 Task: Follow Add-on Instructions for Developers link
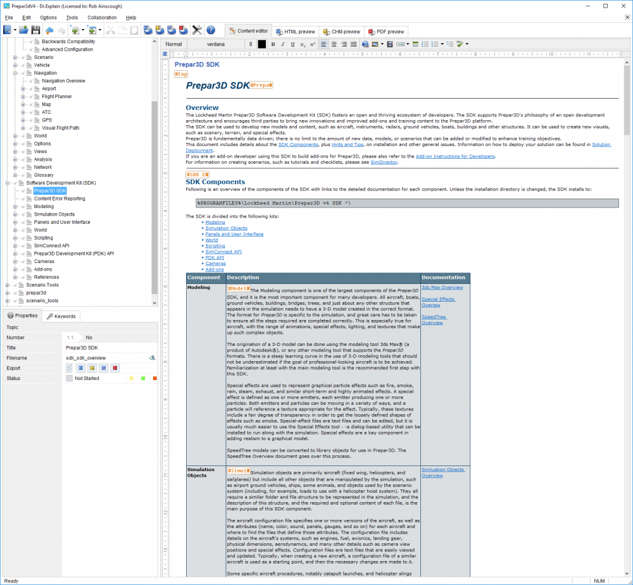pos(455,156)
